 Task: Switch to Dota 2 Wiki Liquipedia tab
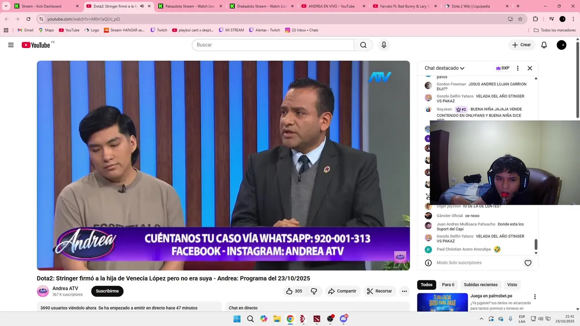(x=477, y=6)
